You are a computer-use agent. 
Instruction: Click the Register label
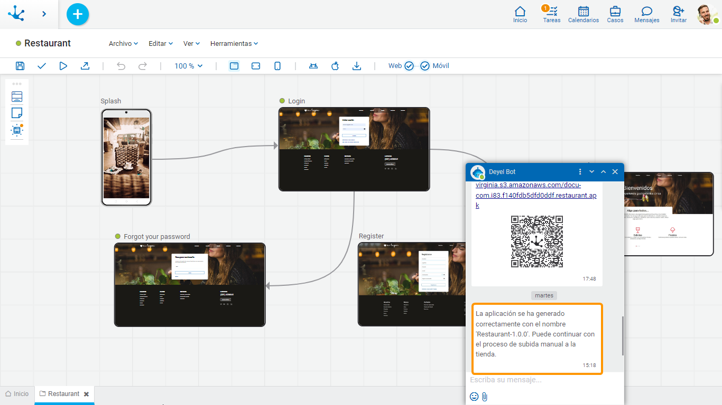coord(372,236)
